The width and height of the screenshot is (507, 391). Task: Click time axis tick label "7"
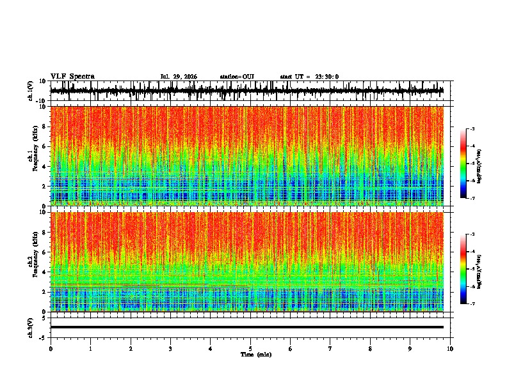point(330,349)
